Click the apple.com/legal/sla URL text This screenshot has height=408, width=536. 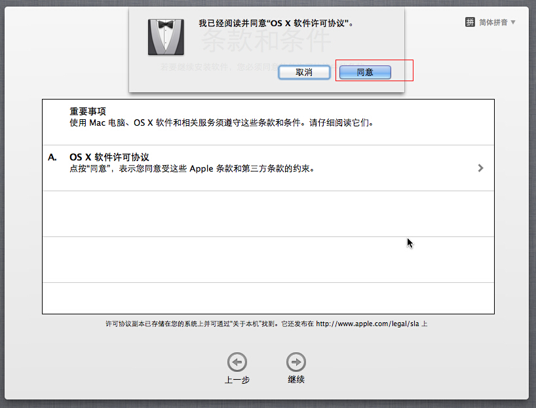point(367,324)
